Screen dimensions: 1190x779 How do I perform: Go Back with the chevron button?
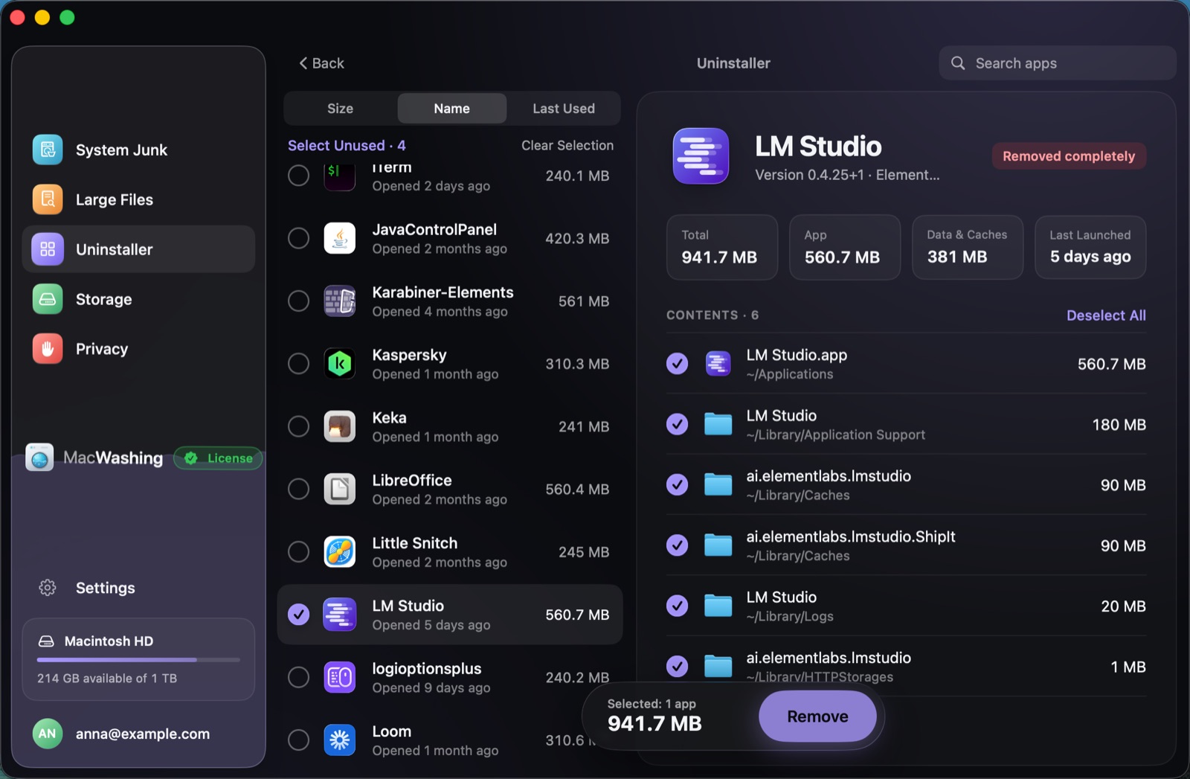(321, 63)
